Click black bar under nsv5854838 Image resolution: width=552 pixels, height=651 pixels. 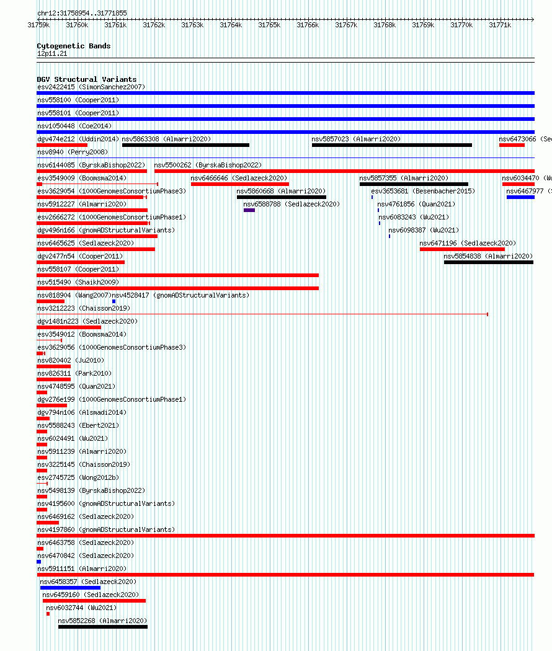tap(489, 262)
